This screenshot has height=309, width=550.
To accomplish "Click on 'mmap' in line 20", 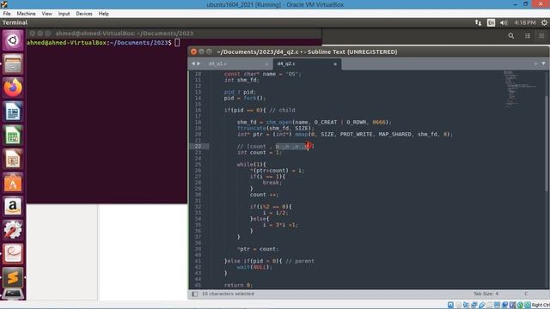I will (x=301, y=134).
